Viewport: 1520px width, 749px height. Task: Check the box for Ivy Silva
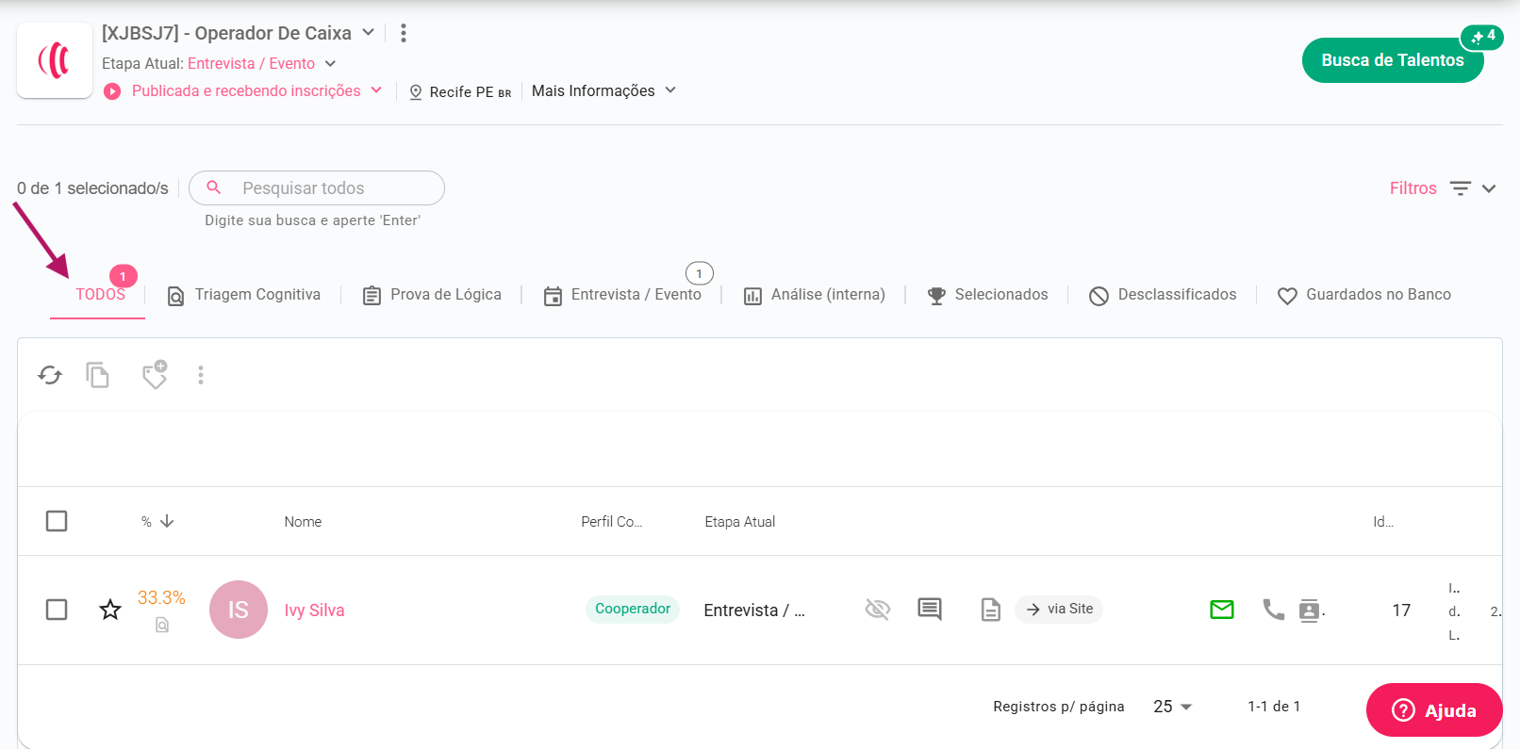pos(57,610)
